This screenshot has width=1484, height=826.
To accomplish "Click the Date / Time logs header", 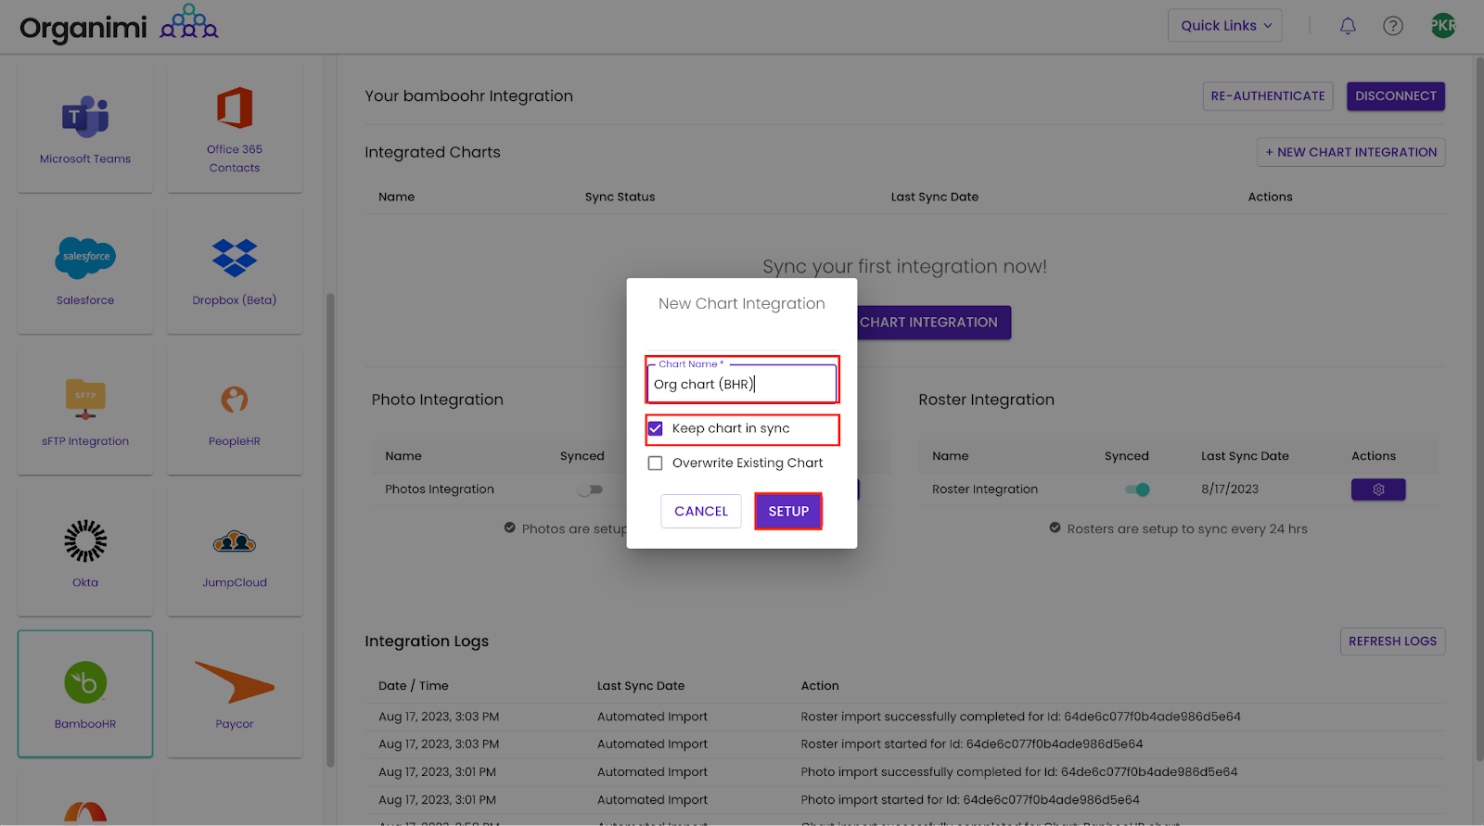I will tap(414, 686).
